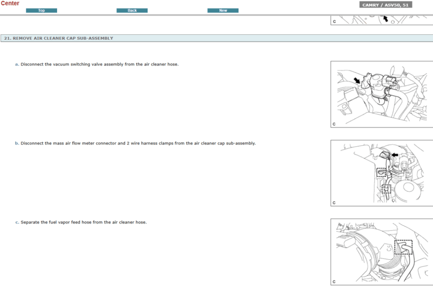Click the partially visible illustration at the top
The height and width of the screenshot is (293, 433).
coord(381,20)
